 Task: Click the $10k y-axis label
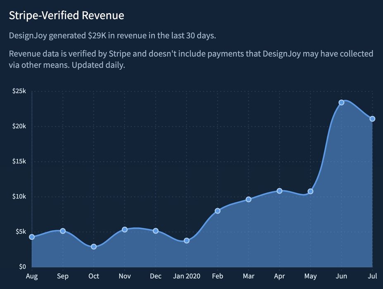19,197
